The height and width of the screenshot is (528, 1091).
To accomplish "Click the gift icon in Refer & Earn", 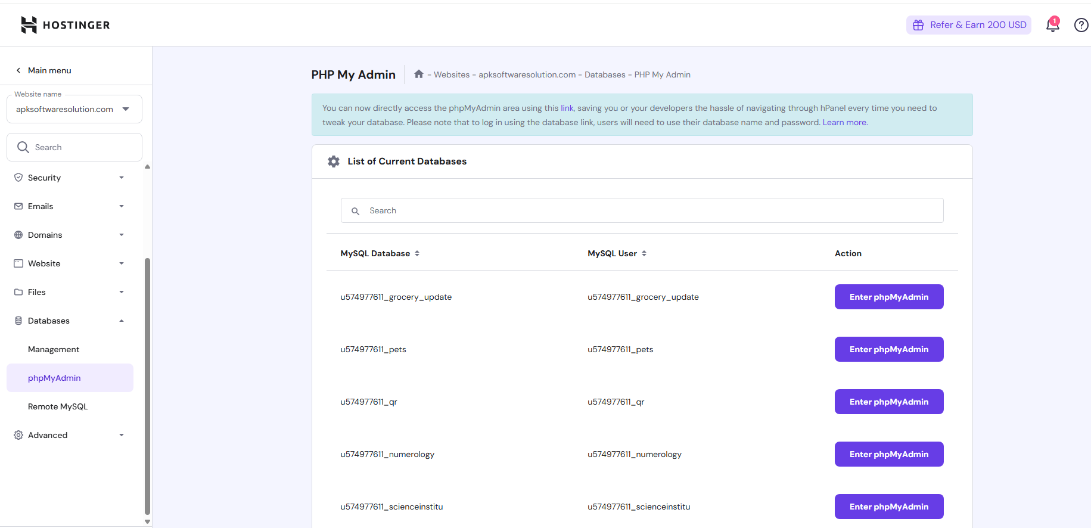I will (x=918, y=25).
